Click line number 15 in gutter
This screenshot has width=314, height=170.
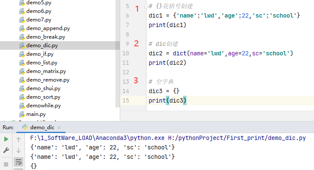[126, 100]
